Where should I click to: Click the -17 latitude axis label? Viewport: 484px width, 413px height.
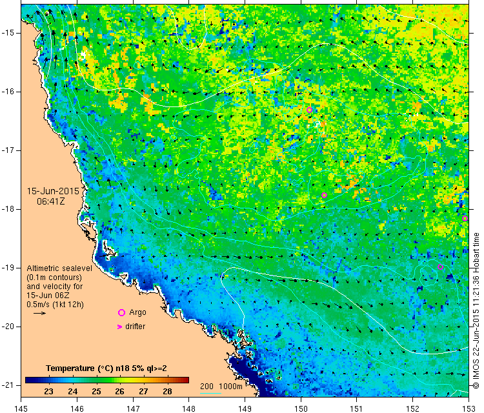click(7, 150)
